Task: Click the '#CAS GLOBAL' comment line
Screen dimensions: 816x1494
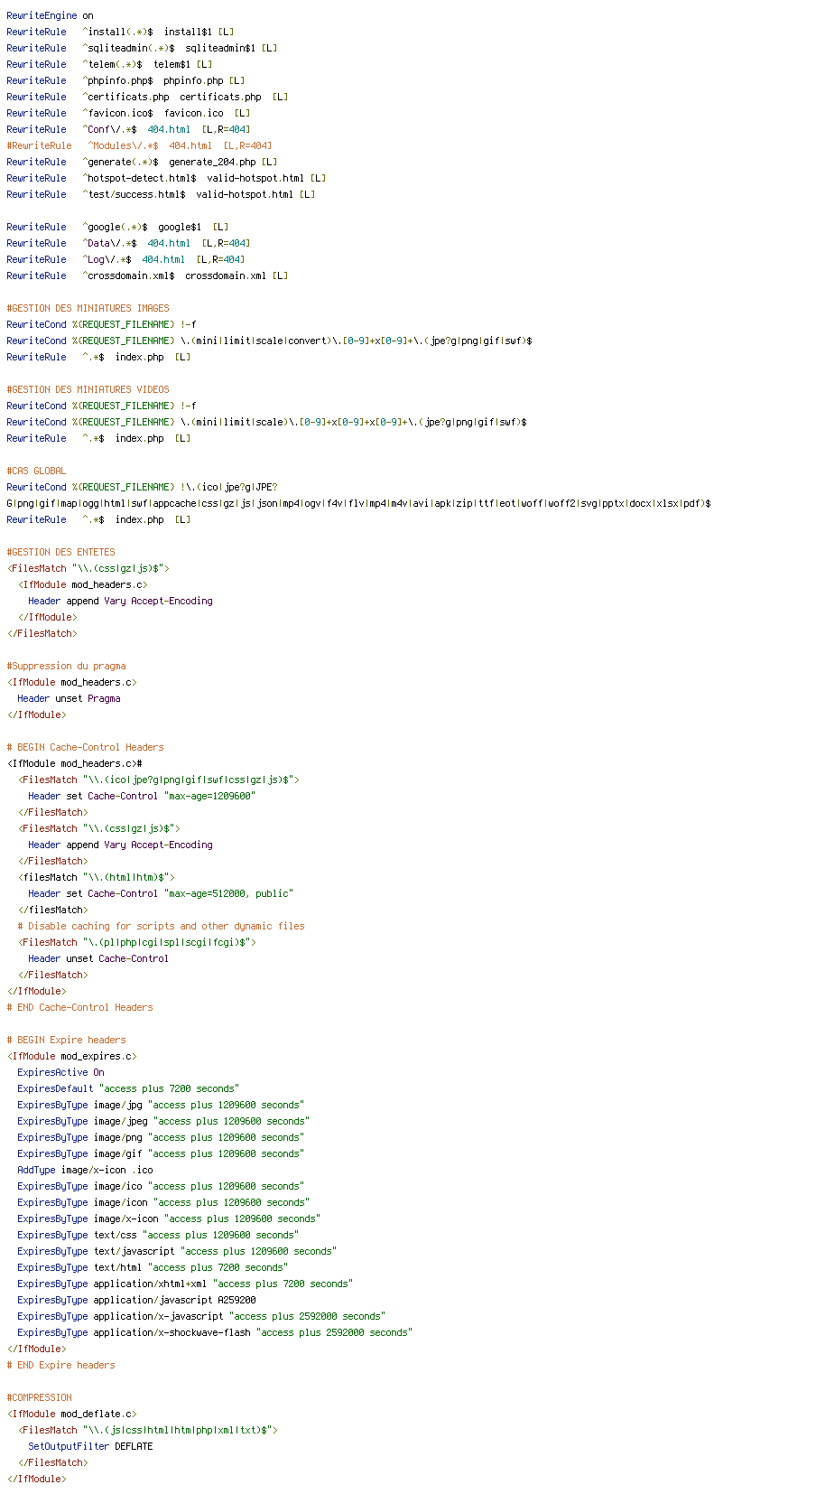Action: [36, 471]
